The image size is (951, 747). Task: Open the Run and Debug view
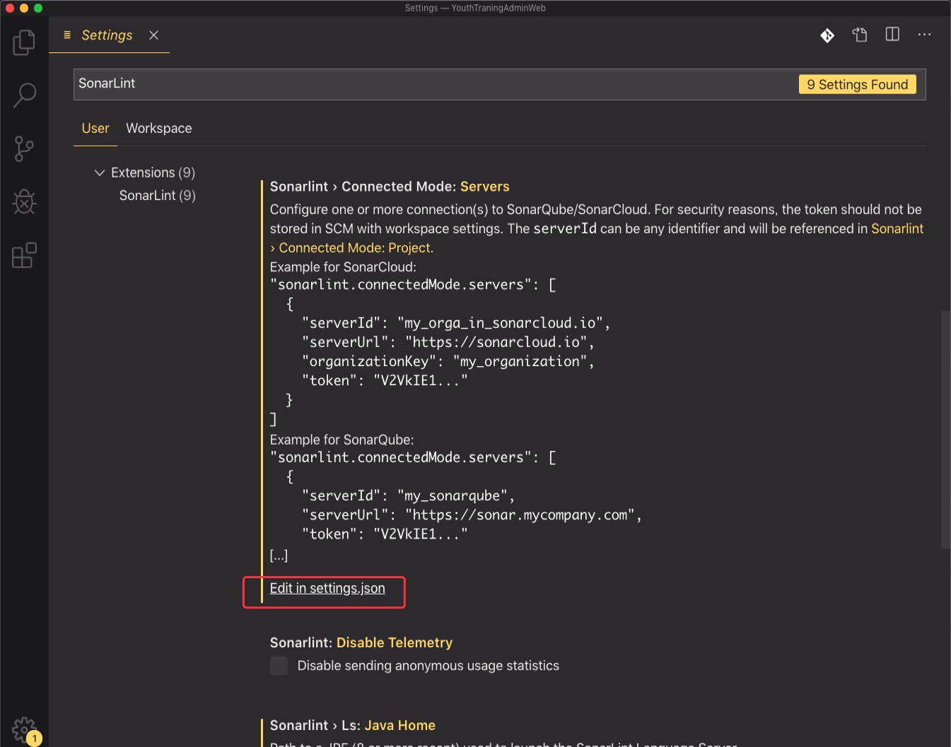point(24,202)
